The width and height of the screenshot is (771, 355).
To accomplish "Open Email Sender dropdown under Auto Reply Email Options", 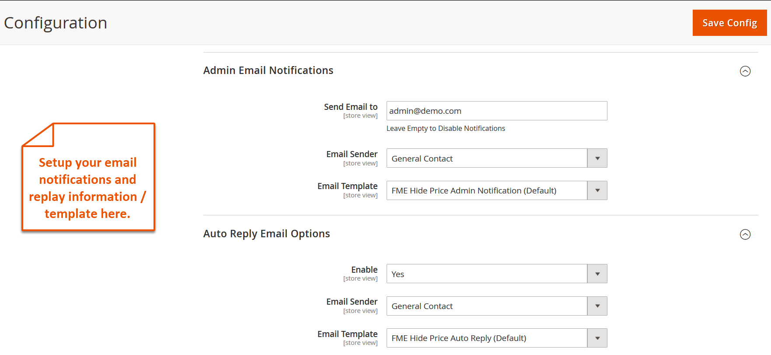I will coord(497,306).
